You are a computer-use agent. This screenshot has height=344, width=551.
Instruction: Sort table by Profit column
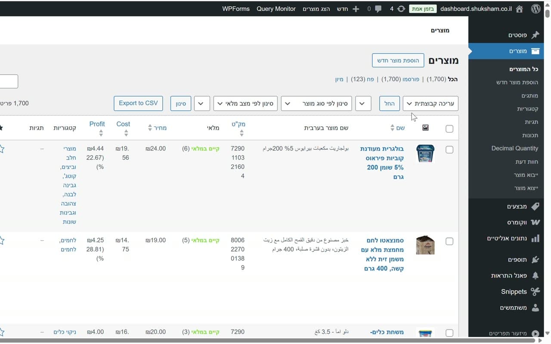(97, 128)
